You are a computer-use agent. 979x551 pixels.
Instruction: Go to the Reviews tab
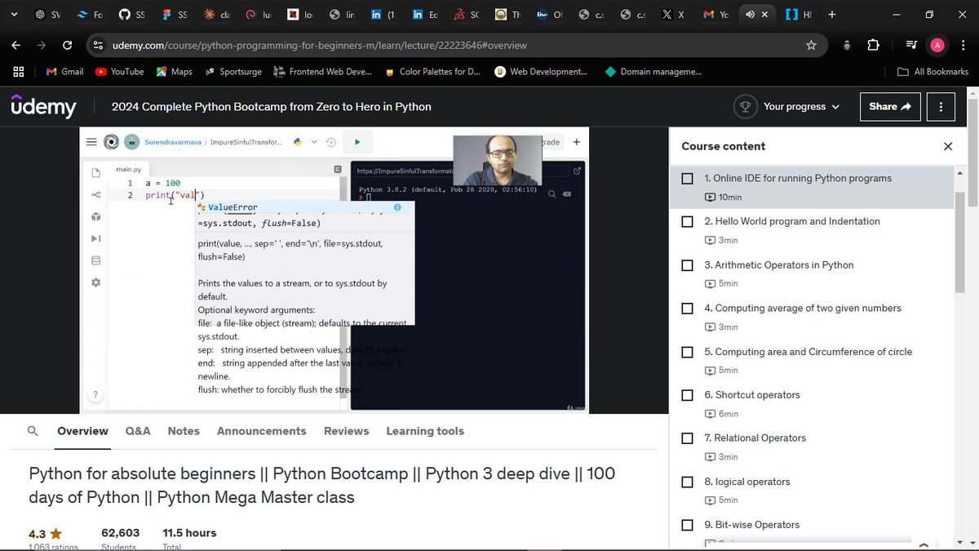(346, 431)
